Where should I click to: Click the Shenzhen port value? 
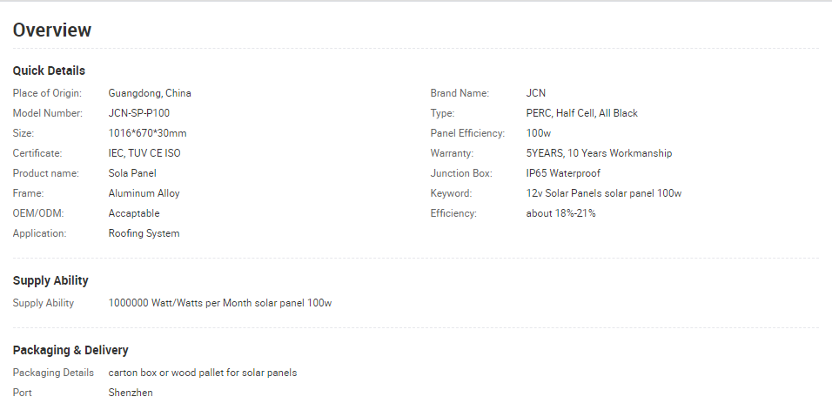[x=131, y=393]
